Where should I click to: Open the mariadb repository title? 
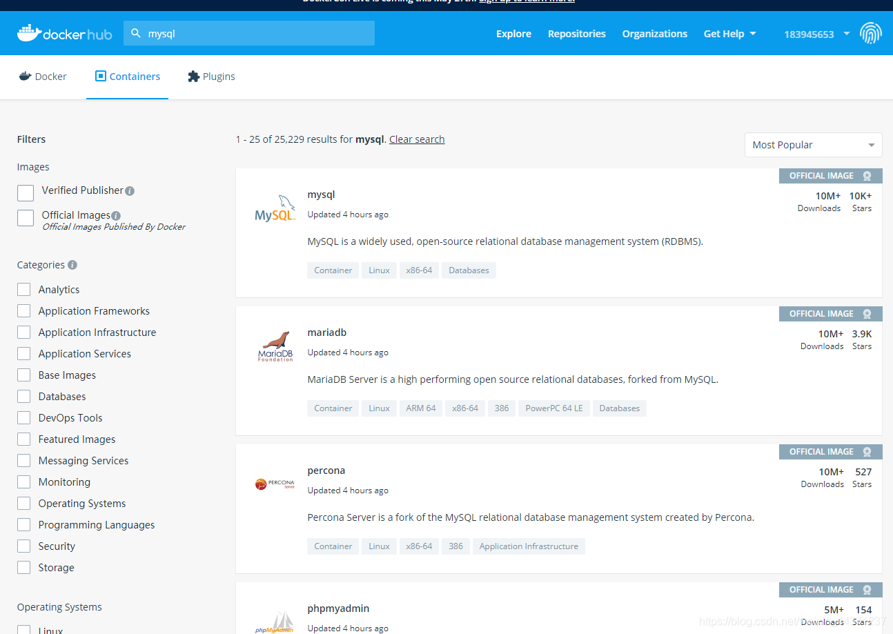click(x=327, y=333)
